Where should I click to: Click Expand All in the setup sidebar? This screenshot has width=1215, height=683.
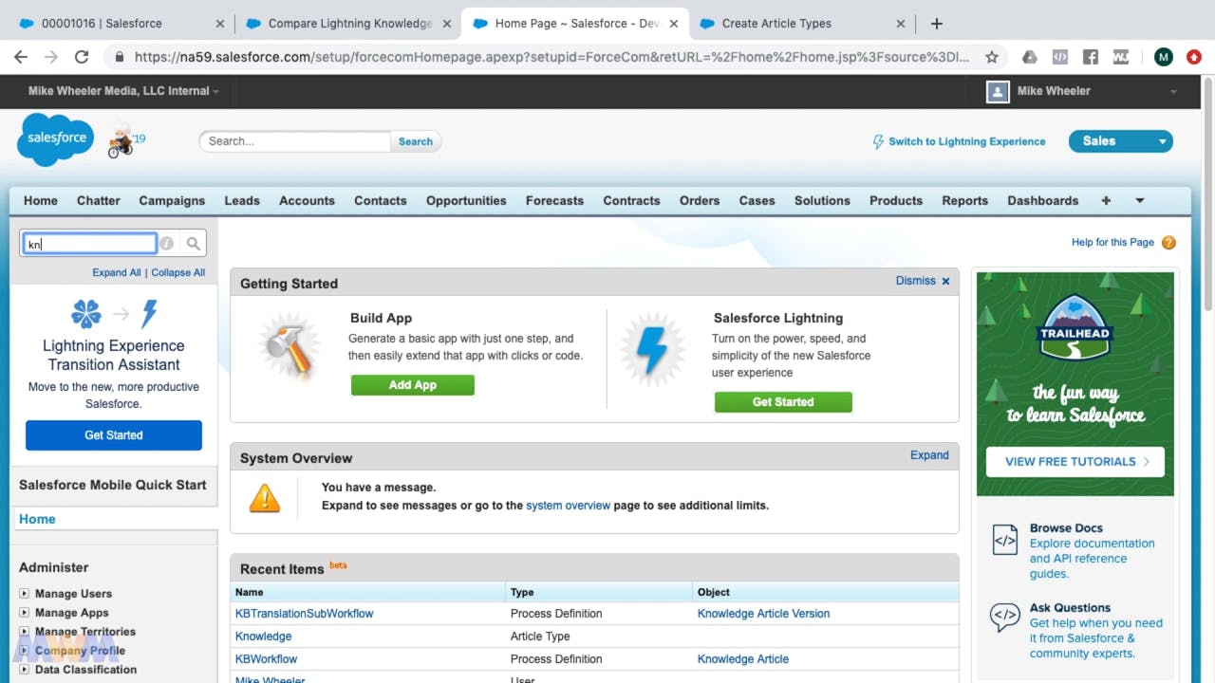(x=116, y=272)
